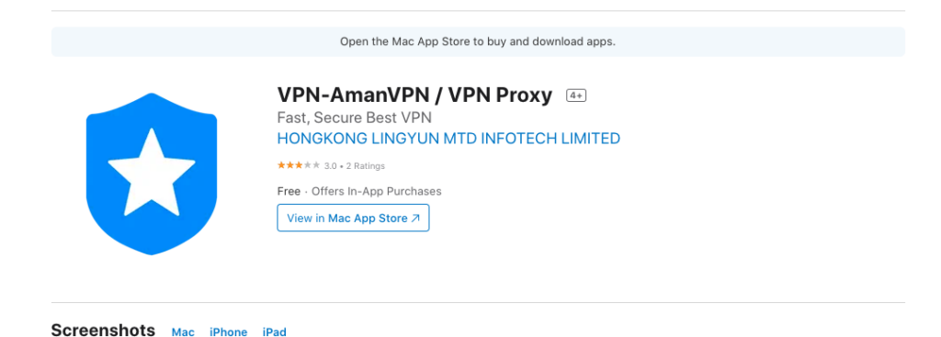Click View in Mac App Store button

(353, 218)
